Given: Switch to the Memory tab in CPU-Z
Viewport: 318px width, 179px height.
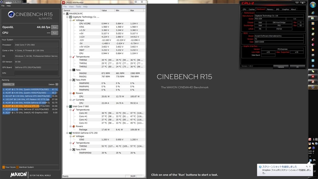Looking at the screenshot, I should point(270,9).
